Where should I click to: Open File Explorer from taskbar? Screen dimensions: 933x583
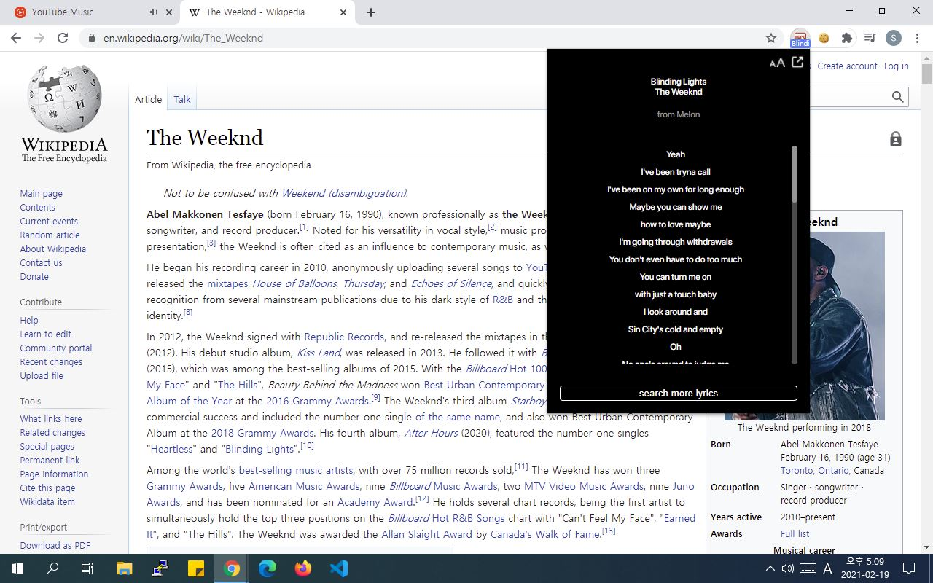pos(125,568)
